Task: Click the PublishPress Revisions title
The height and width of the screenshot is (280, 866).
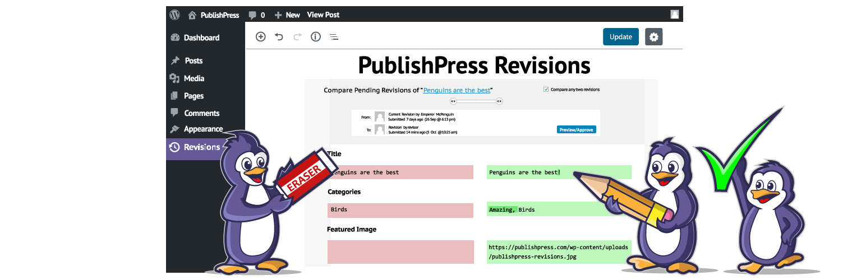Action: point(475,65)
